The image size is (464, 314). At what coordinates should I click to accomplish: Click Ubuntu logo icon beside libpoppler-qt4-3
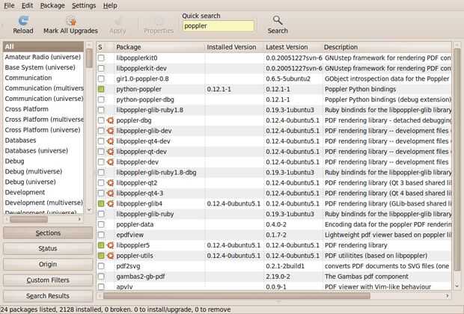coord(110,193)
